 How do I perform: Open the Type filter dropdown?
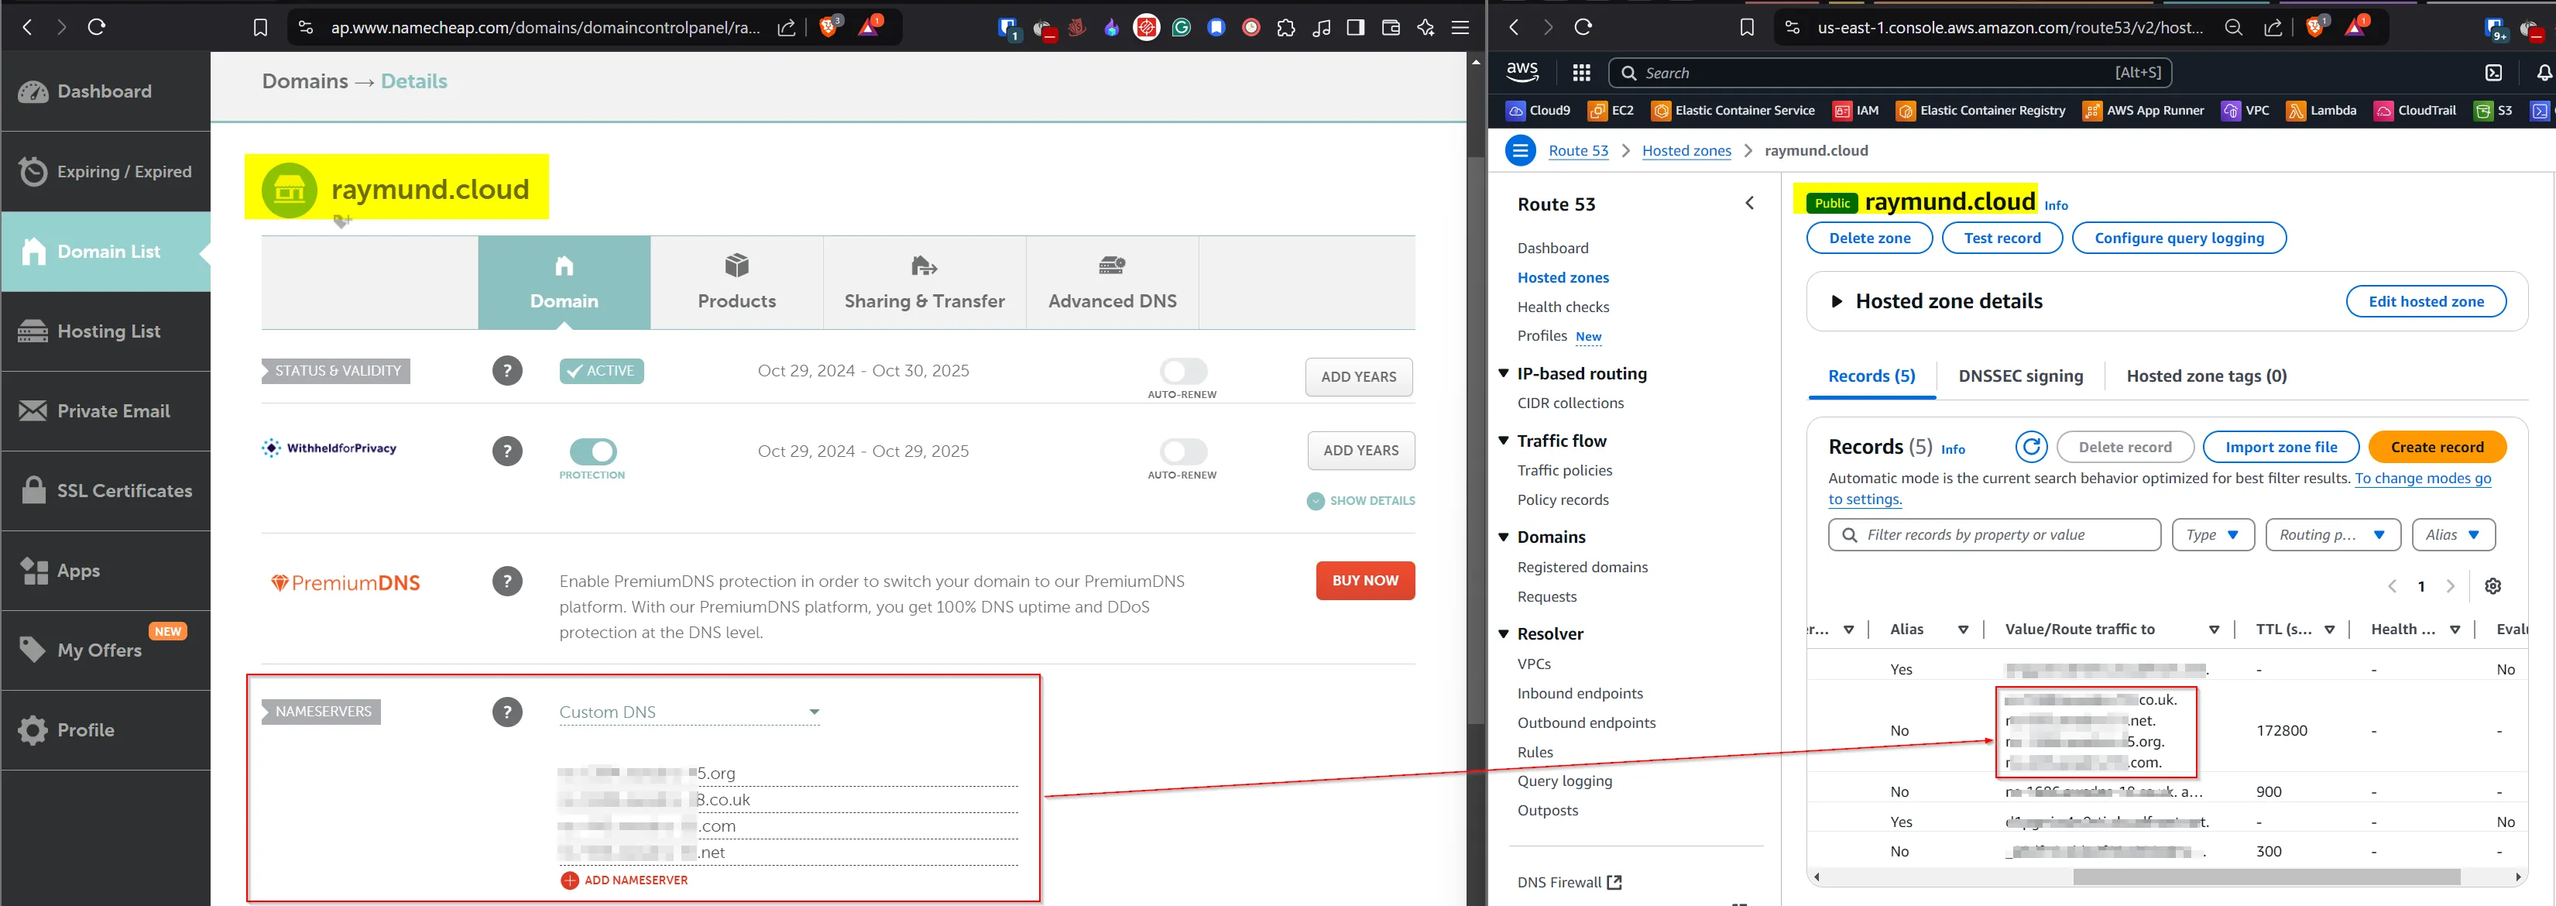click(2213, 534)
